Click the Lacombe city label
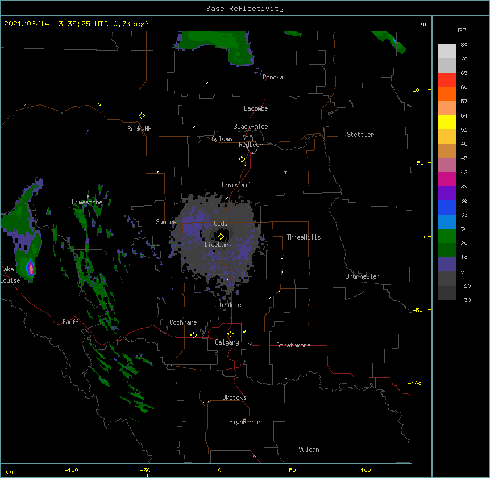Viewport: 490px width, 478px height. pos(256,108)
